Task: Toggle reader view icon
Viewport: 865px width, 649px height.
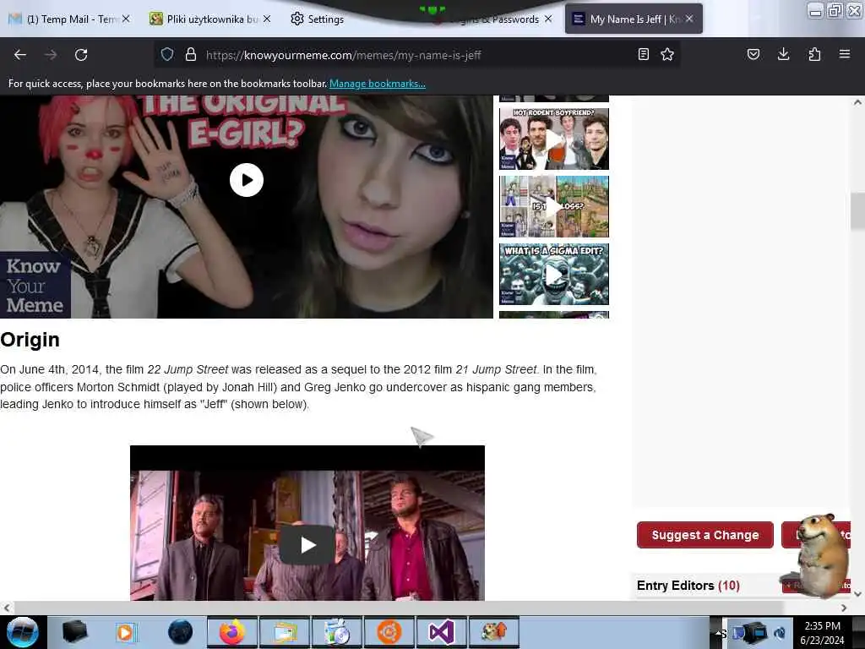Action: (643, 54)
